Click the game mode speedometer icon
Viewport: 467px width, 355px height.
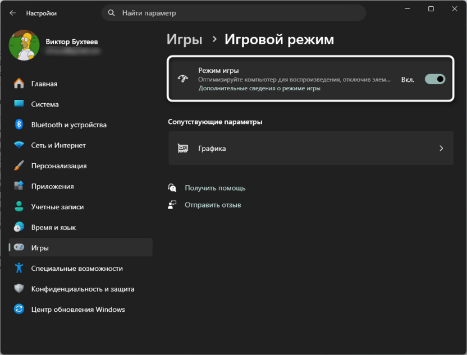[x=183, y=79]
